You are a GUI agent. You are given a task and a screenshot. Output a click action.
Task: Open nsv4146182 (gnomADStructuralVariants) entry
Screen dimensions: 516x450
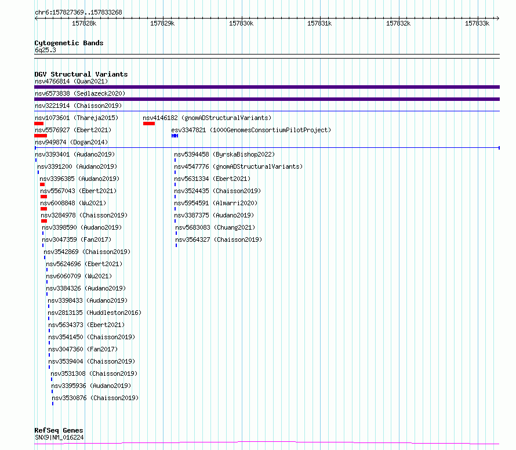pyautogui.click(x=207, y=118)
